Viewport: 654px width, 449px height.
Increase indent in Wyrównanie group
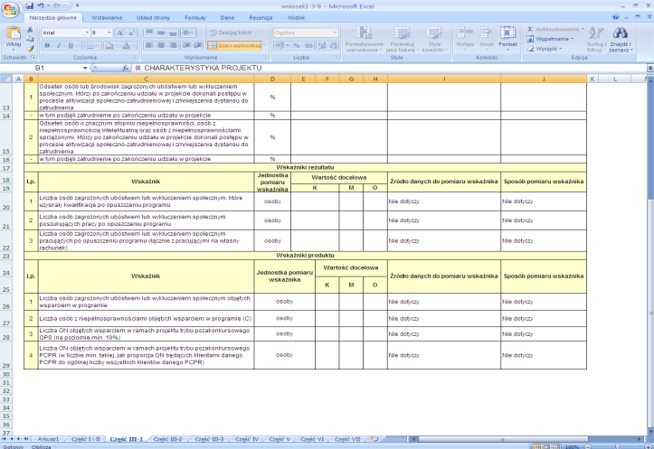[x=198, y=45]
